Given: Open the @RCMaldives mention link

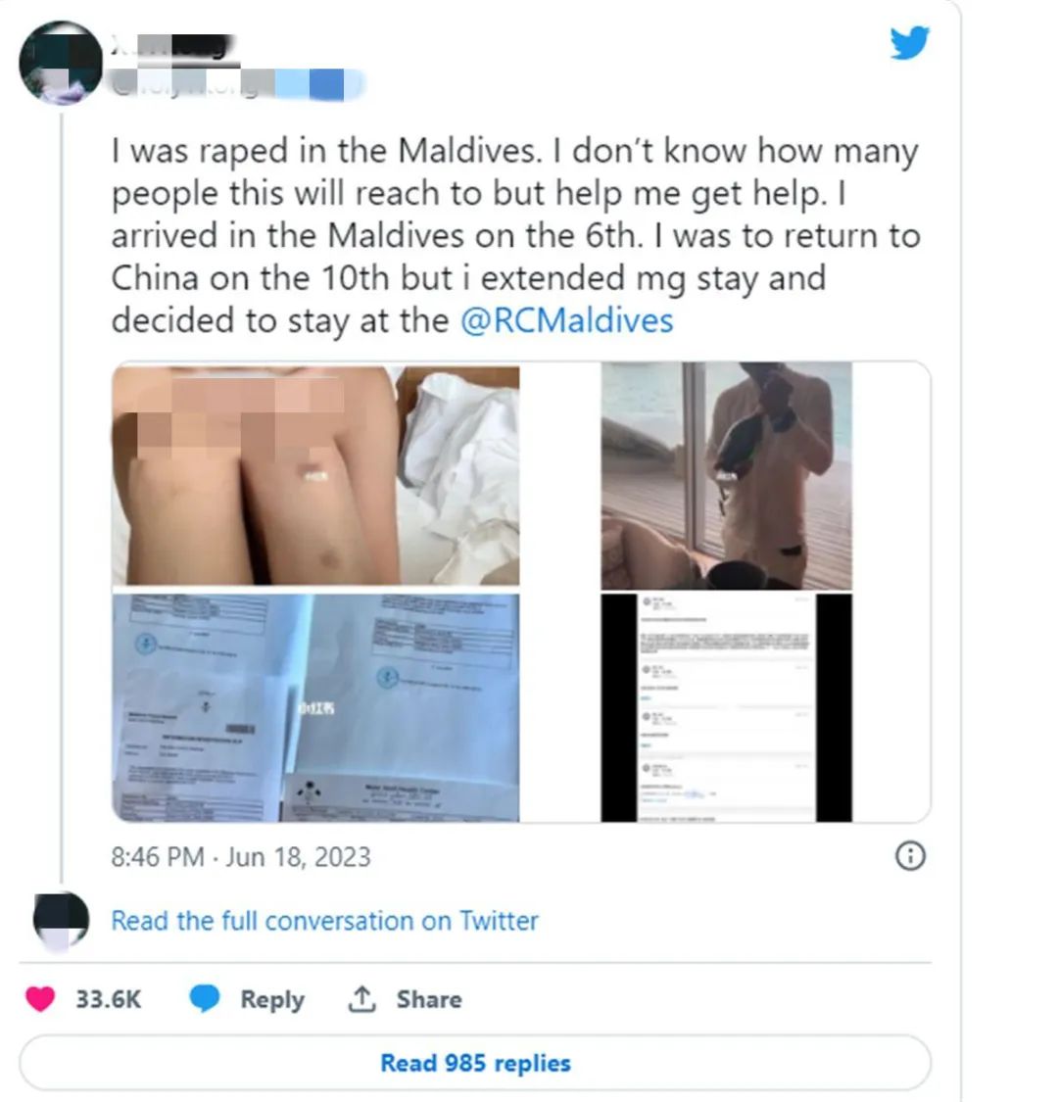Looking at the screenshot, I should coord(566,320).
